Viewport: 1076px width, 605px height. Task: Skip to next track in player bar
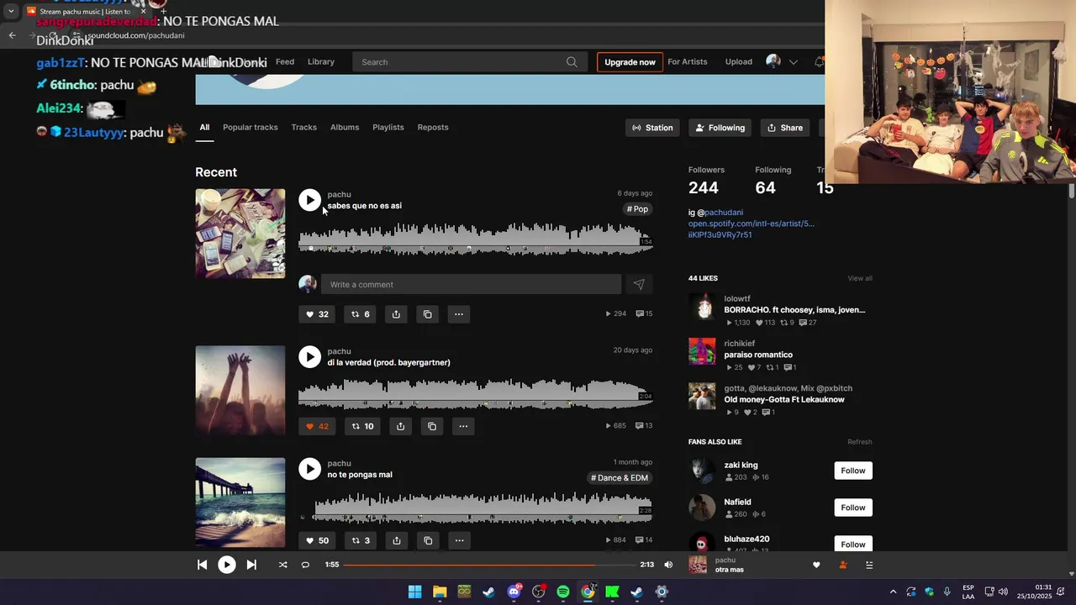pyautogui.click(x=251, y=565)
